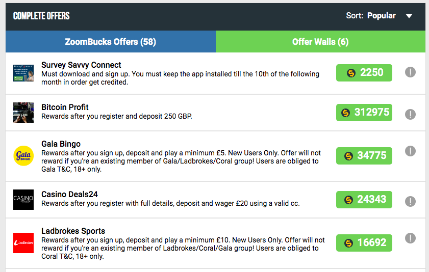429x272 pixels.
Task: Switch to ZoomBucks Offers (58) tab
Action: 111,41
